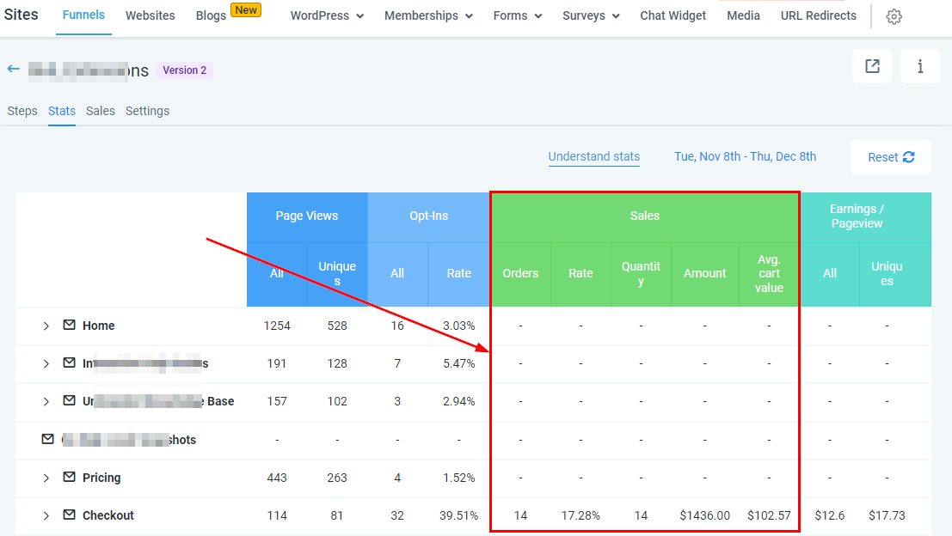Click the envelope icon next to Home

(69, 326)
